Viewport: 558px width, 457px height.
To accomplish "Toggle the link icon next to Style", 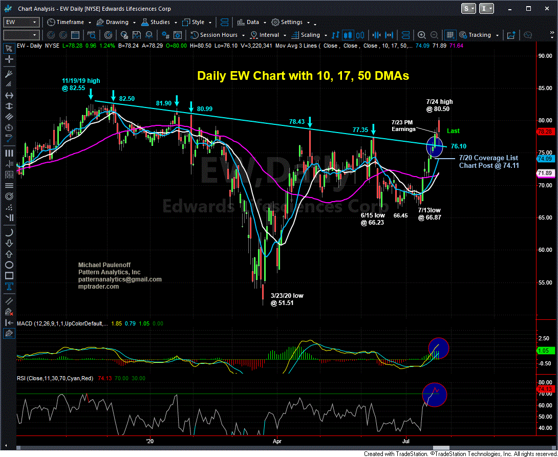I will [225, 22].
